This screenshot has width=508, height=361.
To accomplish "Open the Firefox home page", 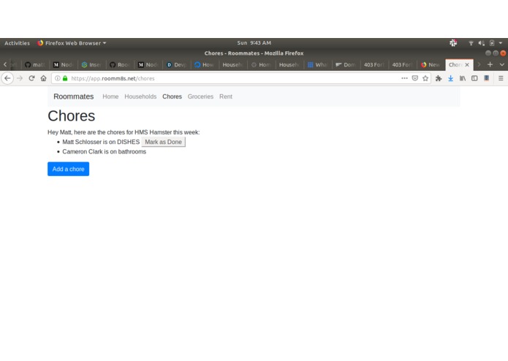I will coord(43,78).
